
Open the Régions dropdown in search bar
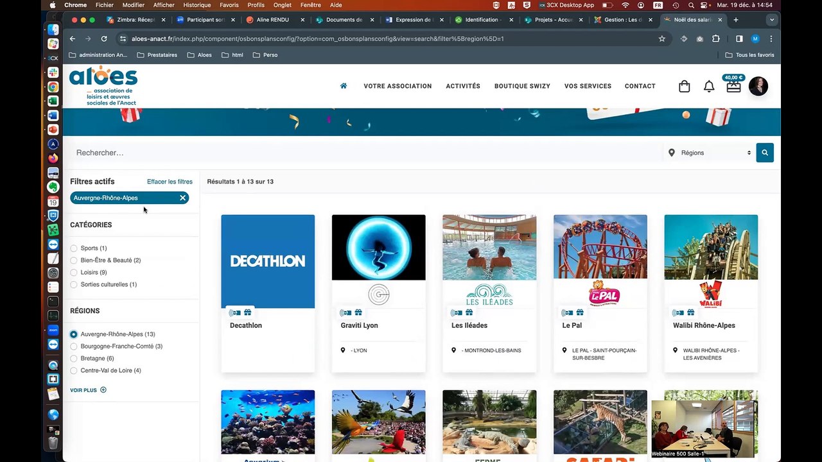709,153
